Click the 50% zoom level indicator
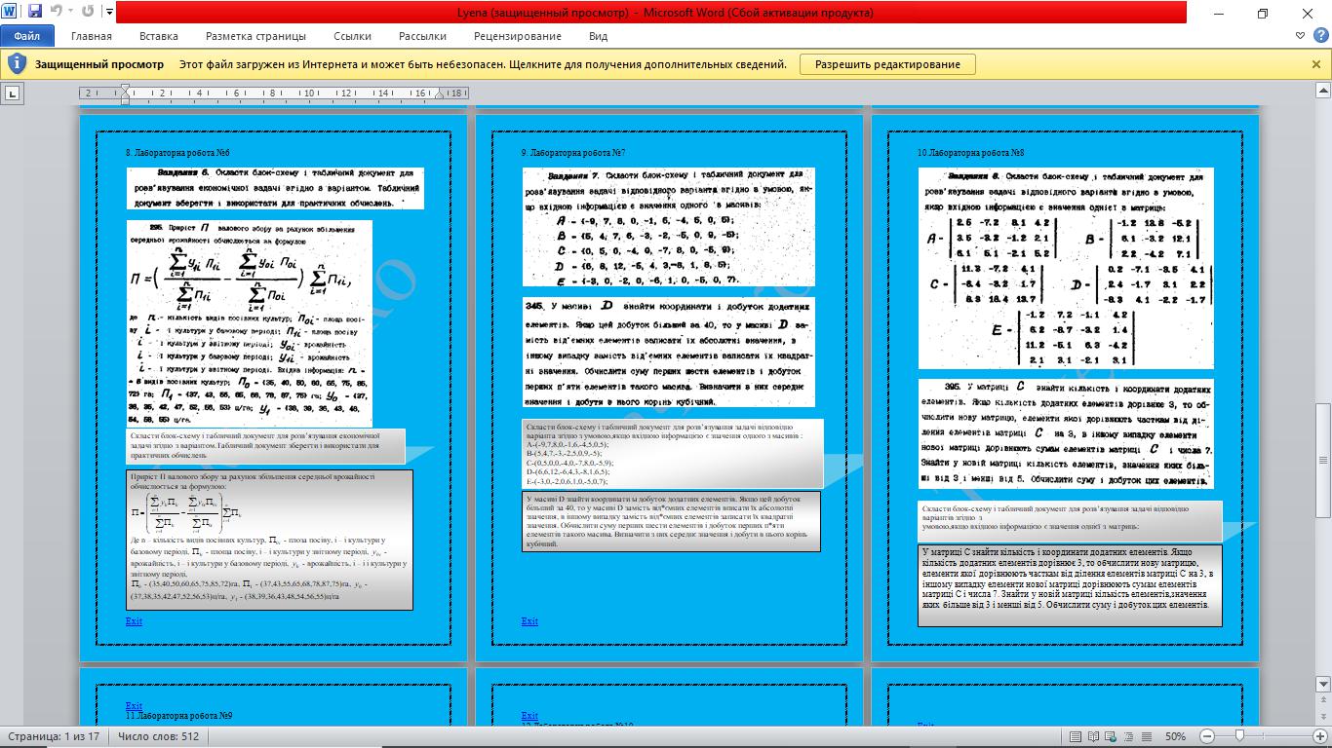The height and width of the screenshot is (748, 1332). [x=1175, y=736]
